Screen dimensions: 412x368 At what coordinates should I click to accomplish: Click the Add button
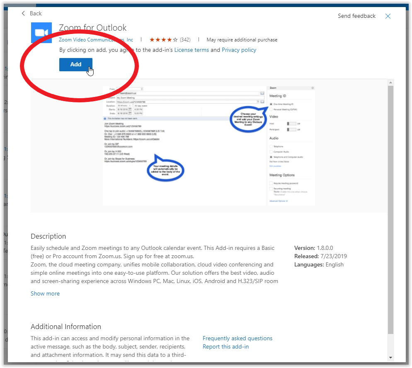point(76,64)
